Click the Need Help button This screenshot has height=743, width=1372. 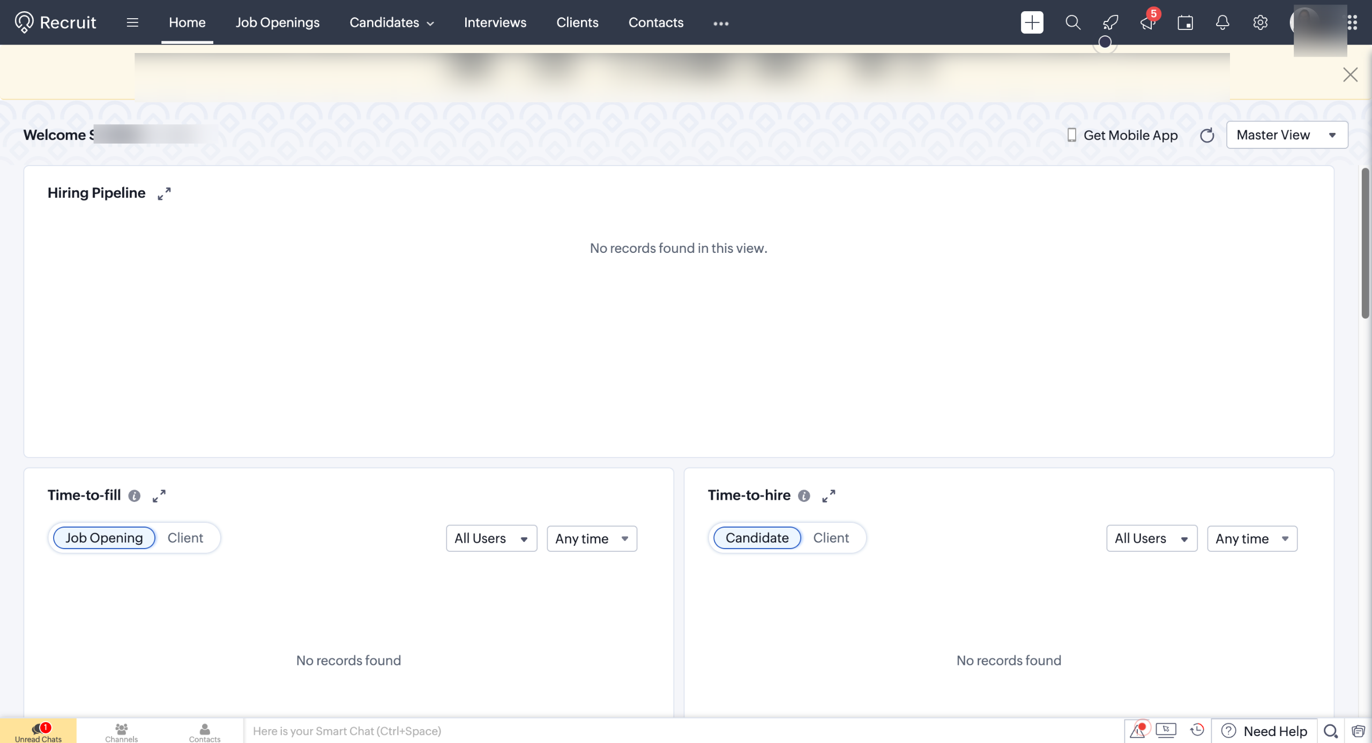pos(1264,731)
